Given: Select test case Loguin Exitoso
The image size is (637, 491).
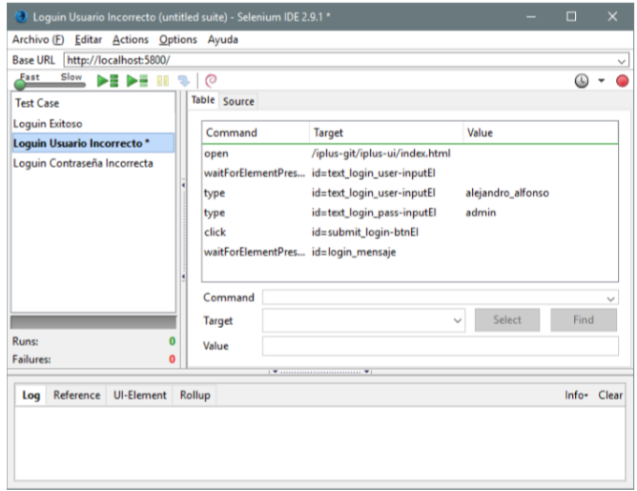Looking at the screenshot, I should (93, 123).
